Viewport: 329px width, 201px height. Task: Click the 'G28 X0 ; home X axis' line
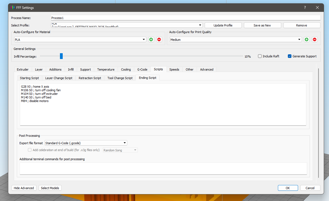(x=35, y=87)
